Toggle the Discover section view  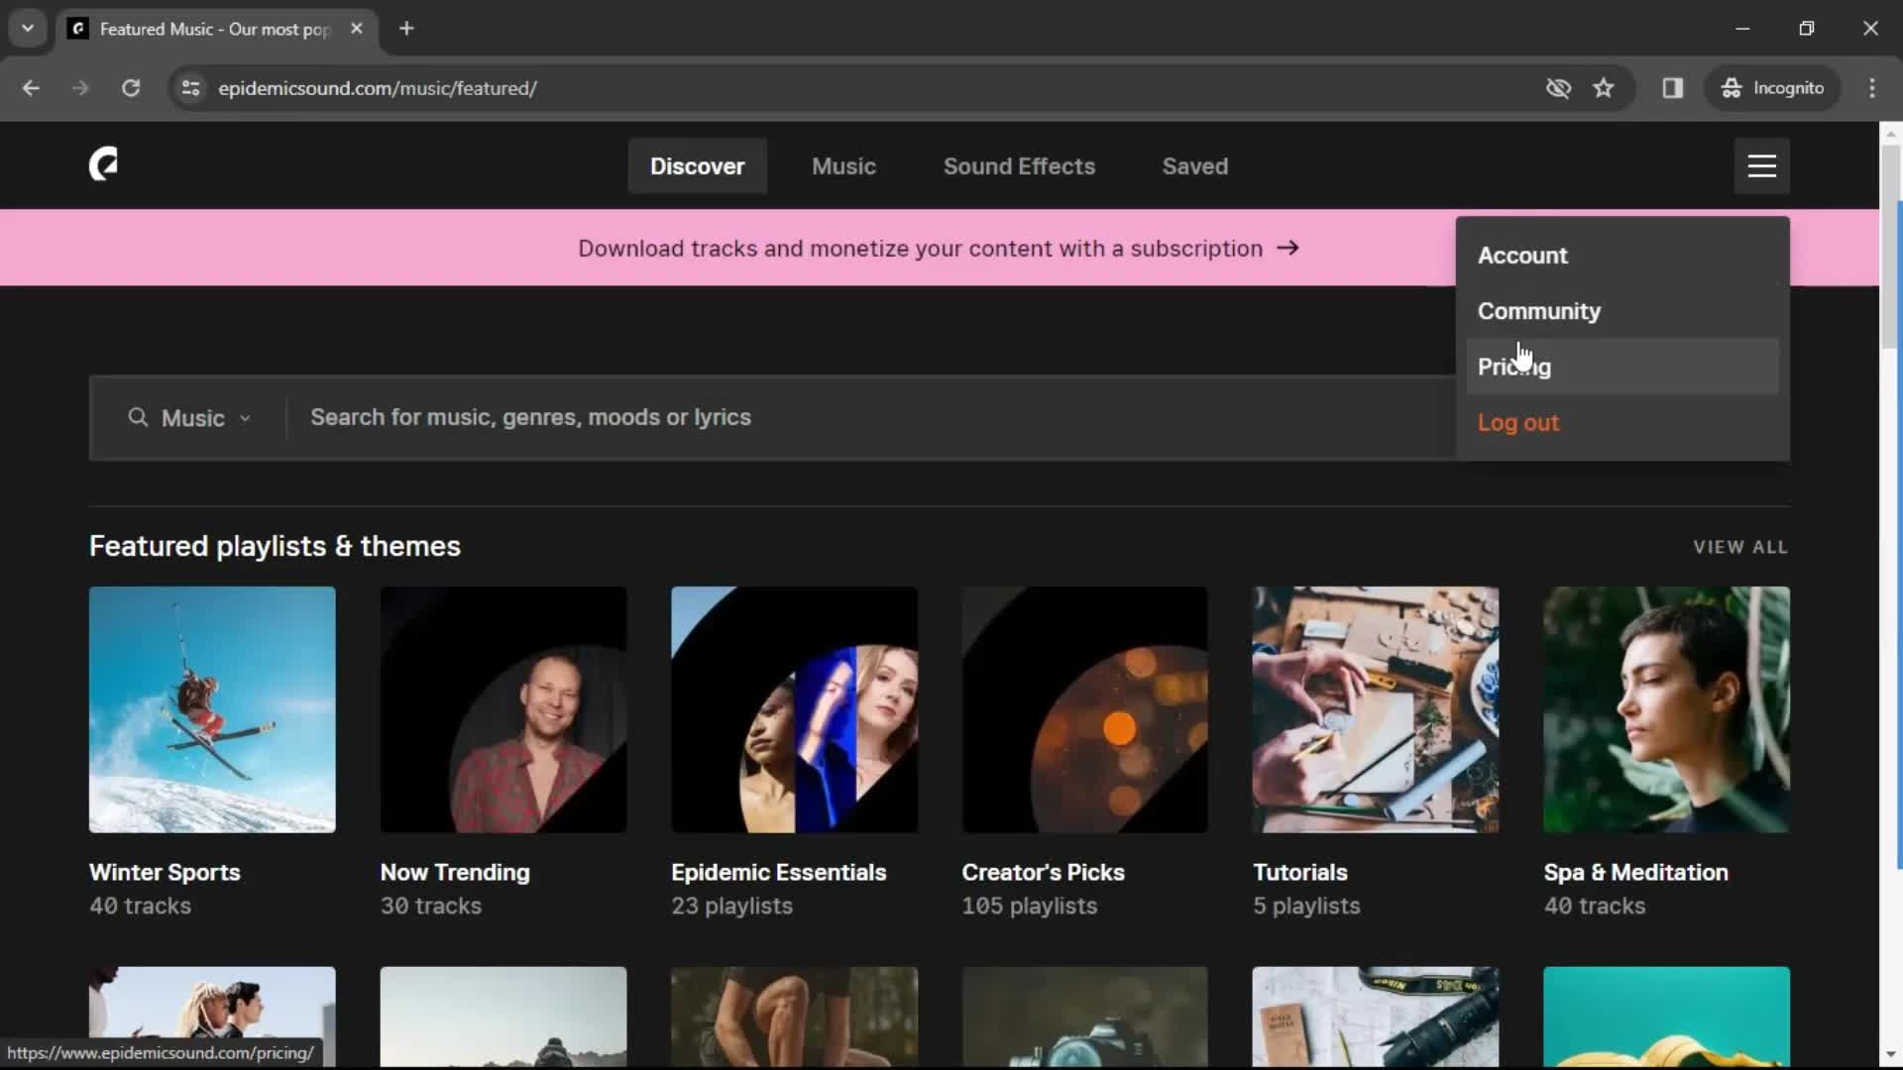tap(698, 165)
